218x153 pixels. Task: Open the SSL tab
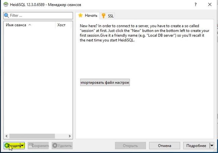coord(108,16)
